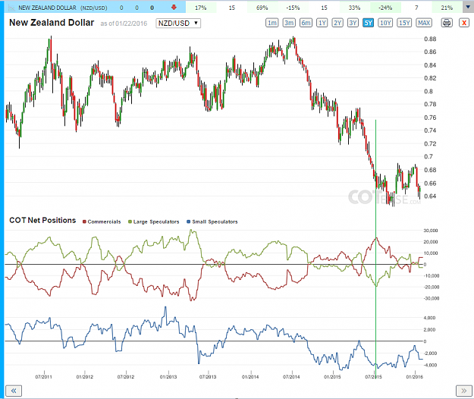Click the small chart icon beside NEW ZEALAND DOLLAR
Viewport: 474px width, 399px height.
(x=11, y=8)
